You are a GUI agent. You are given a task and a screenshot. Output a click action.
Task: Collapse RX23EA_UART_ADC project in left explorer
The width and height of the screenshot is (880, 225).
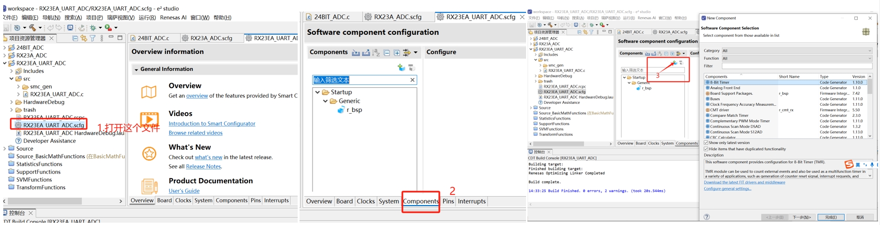pyautogui.click(x=5, y=63)
